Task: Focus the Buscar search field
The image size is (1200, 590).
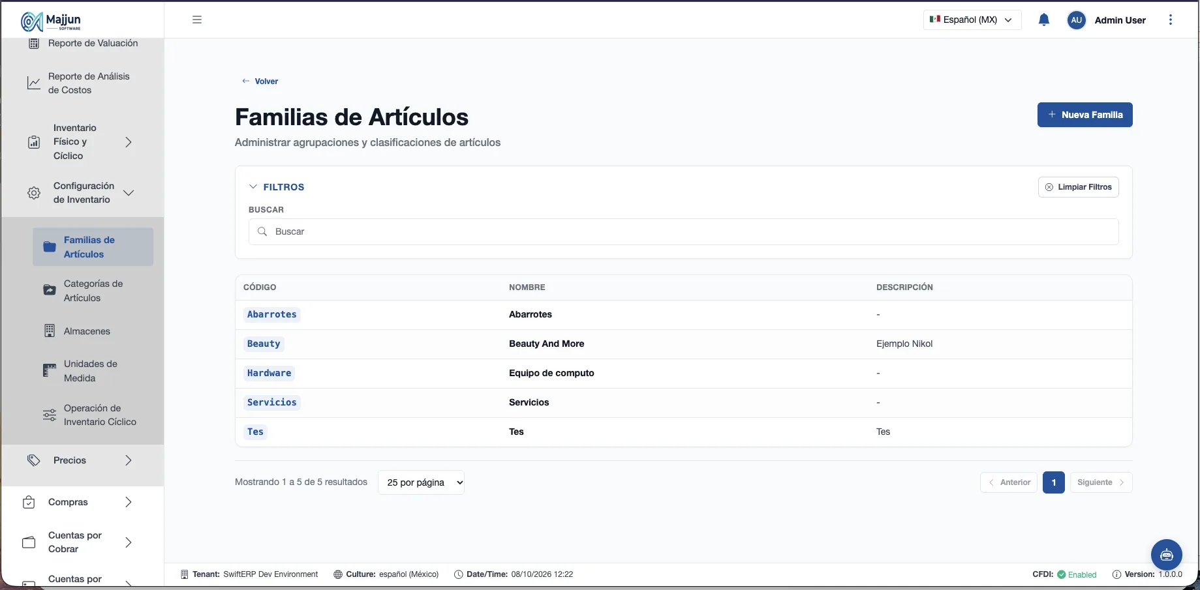Action: point(683,231)
